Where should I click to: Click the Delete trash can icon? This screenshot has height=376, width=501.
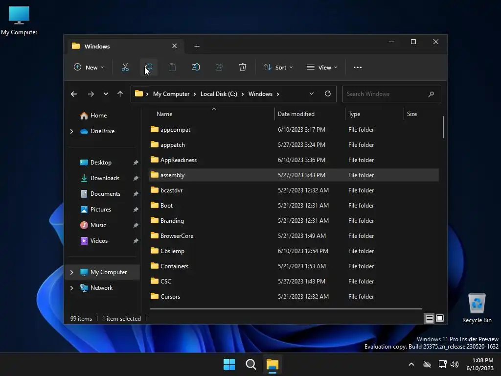pyautogui.click(x=243, y=68)
